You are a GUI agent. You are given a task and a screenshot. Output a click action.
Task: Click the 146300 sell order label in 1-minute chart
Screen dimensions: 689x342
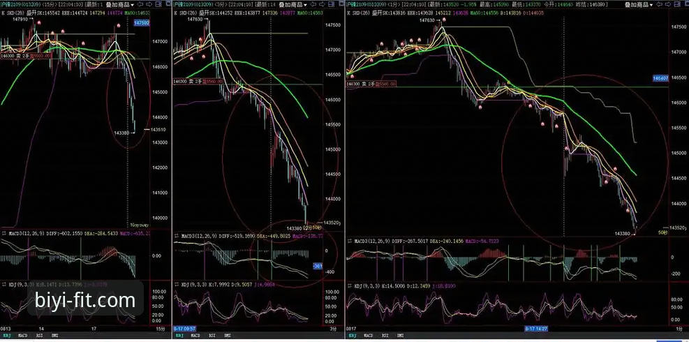[371, 84]
